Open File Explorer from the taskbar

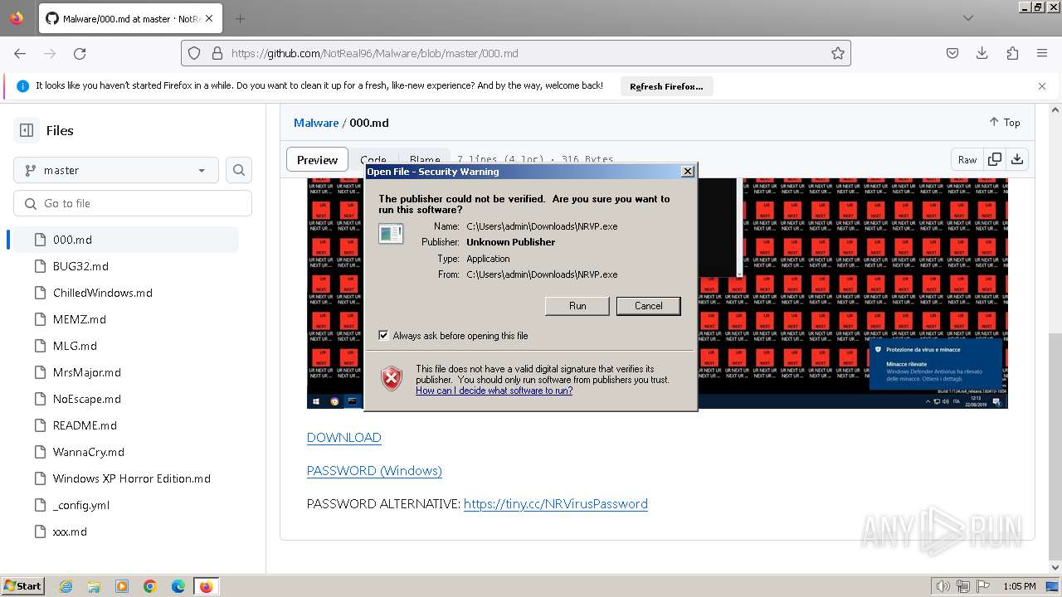pos(94,586)
